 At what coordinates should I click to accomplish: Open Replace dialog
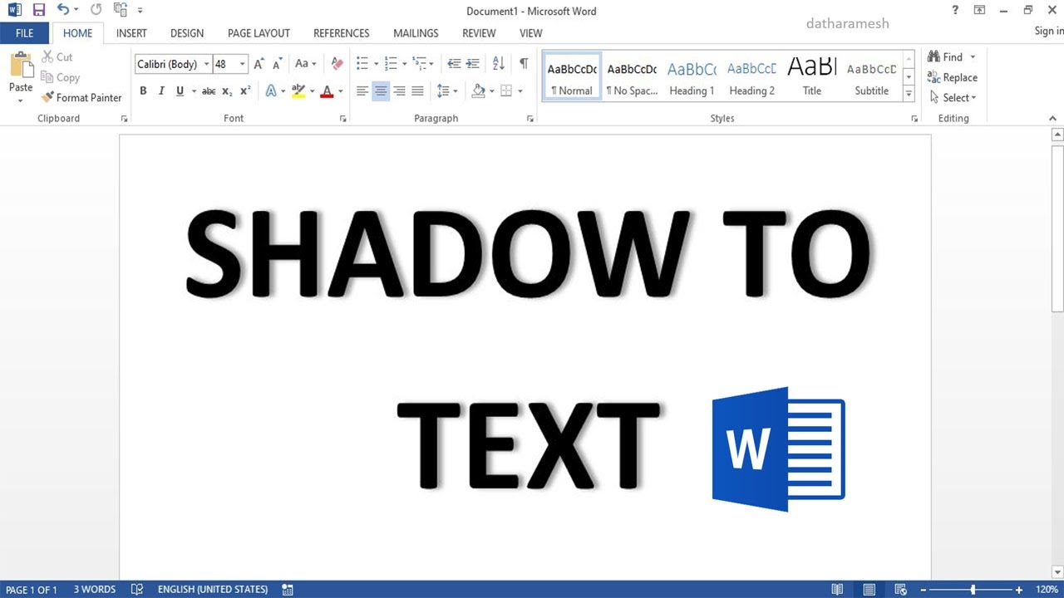tap(953, 77)
